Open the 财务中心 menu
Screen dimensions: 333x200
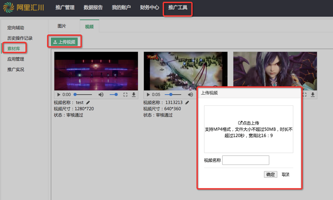tap(150, 7)
